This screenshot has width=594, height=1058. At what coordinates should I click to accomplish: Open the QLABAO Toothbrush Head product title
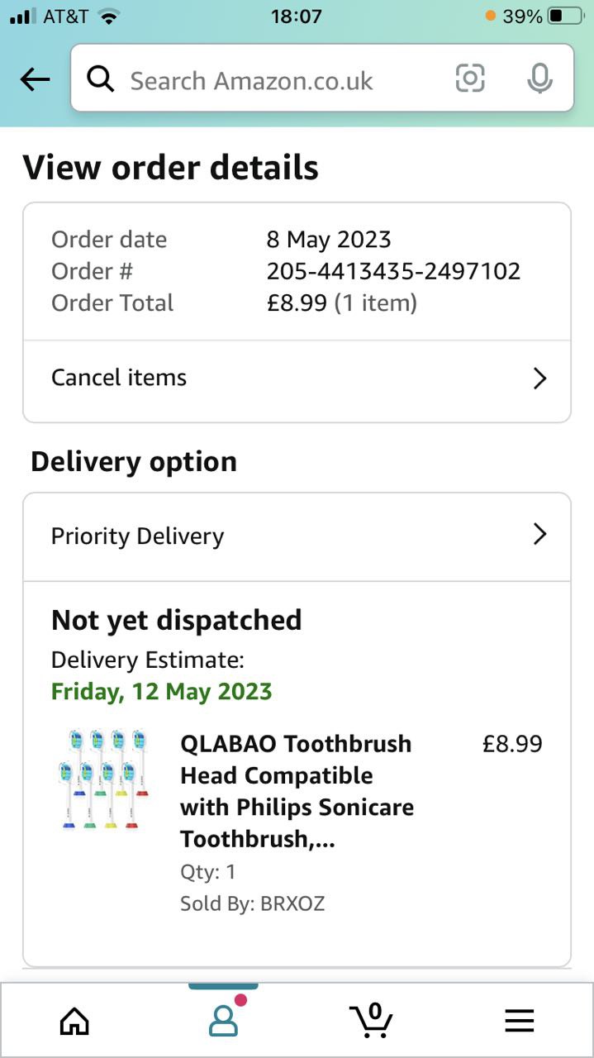tap(297, 790)
